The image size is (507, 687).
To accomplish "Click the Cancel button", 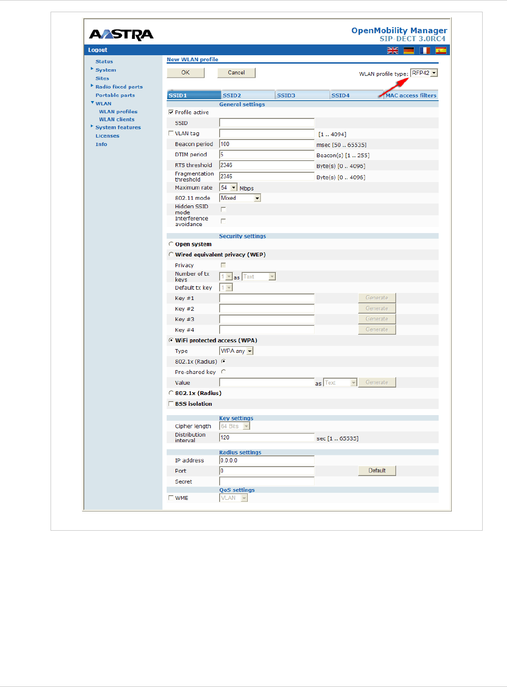I will 236,73.
